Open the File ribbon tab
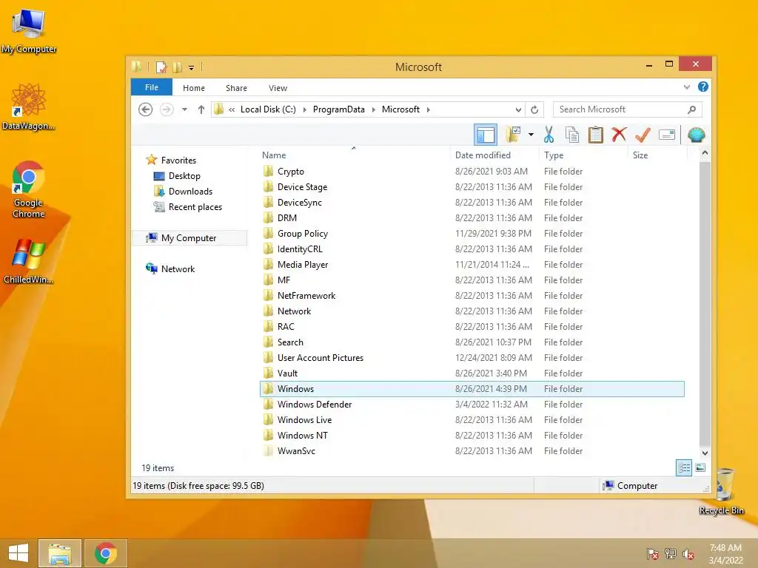The width and height of the screenshot is (758, 568). tap(151, 87)
